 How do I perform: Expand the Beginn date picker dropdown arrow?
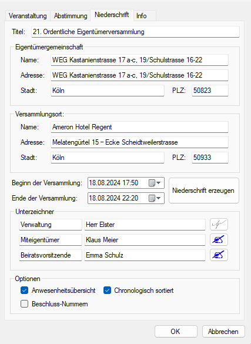coord(159,183)
